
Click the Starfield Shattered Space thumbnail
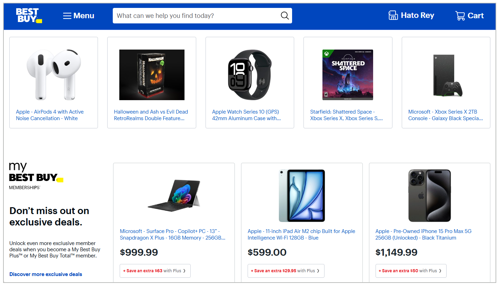click(x=347, y=75)
